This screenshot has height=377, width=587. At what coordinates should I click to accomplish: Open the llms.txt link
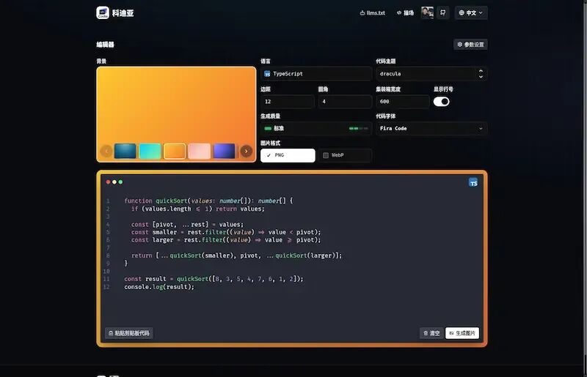[373, 12]
